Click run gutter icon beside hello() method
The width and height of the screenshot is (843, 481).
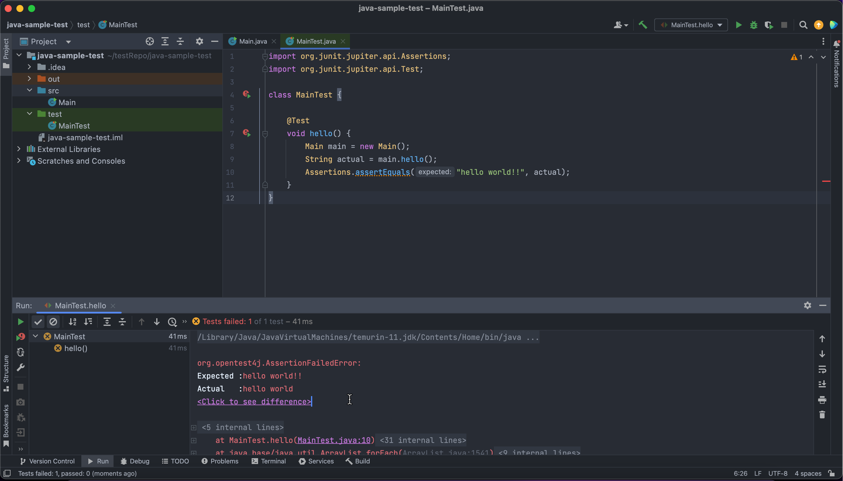247,133
